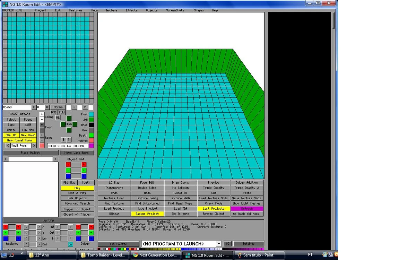This screenshot has height=260, width=416.
Task: Click the F icon next to Room0 name
Action: point(34,107)
